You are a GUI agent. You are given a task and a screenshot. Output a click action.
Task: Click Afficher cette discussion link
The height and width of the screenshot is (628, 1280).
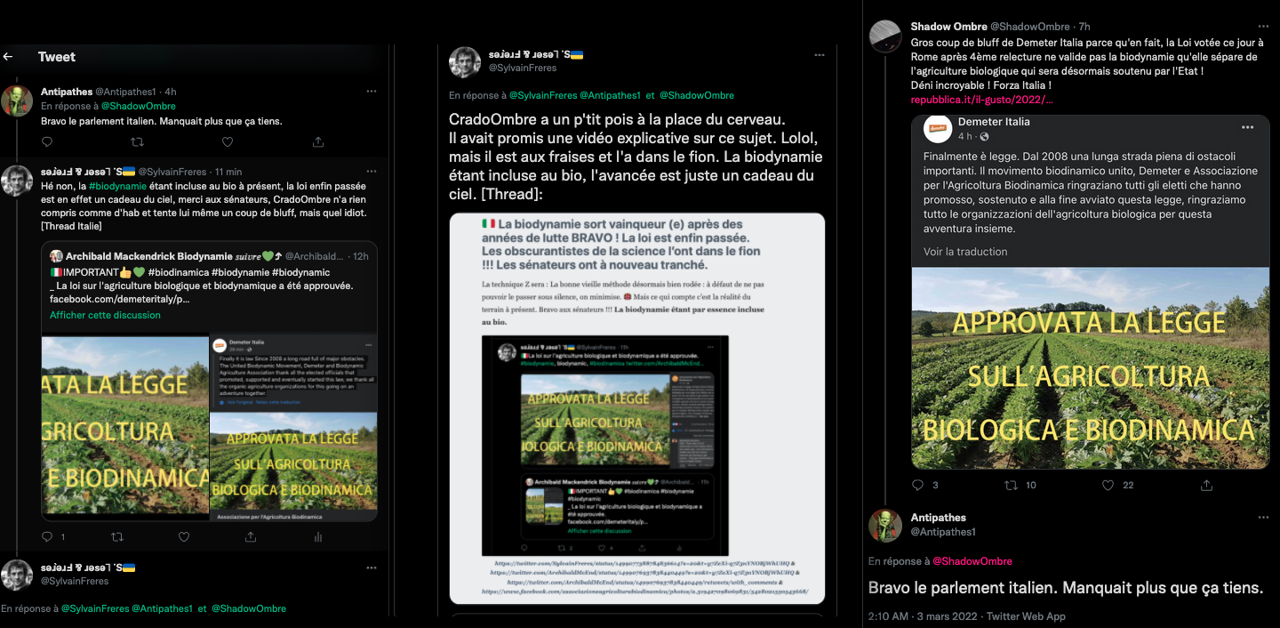(x=105, y=315)
